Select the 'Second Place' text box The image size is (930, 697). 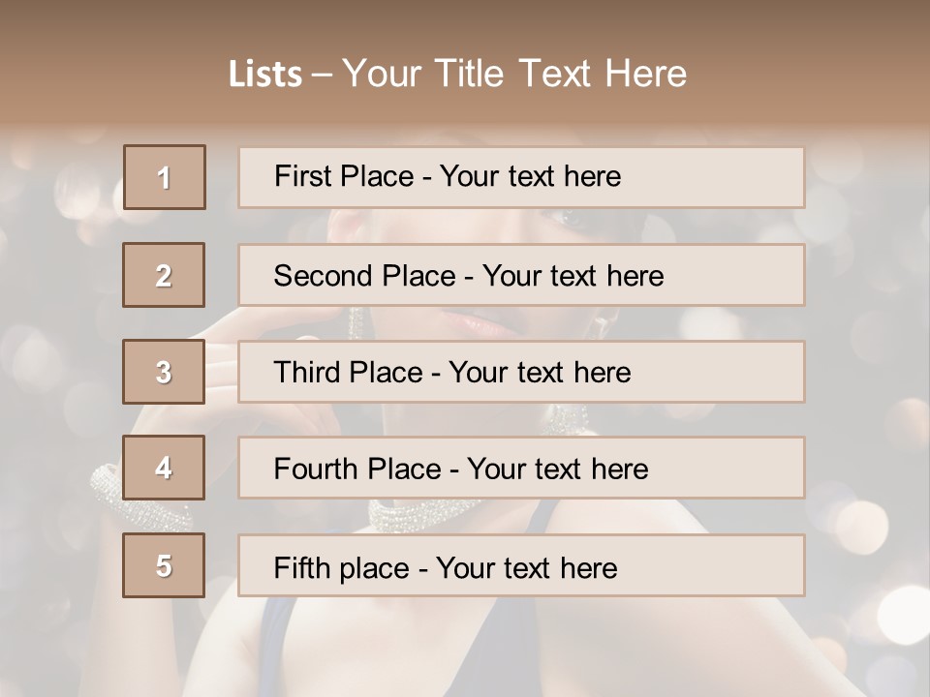tap(521, 275)
